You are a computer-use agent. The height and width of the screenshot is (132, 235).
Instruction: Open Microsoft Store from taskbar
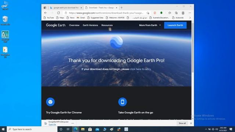(x=90, y=129)
